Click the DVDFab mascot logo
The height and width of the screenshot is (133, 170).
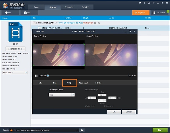[5, 6]
